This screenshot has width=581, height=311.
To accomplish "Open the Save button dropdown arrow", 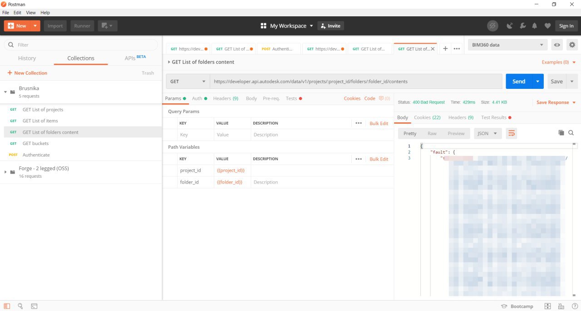I will [x=572, y=82].
